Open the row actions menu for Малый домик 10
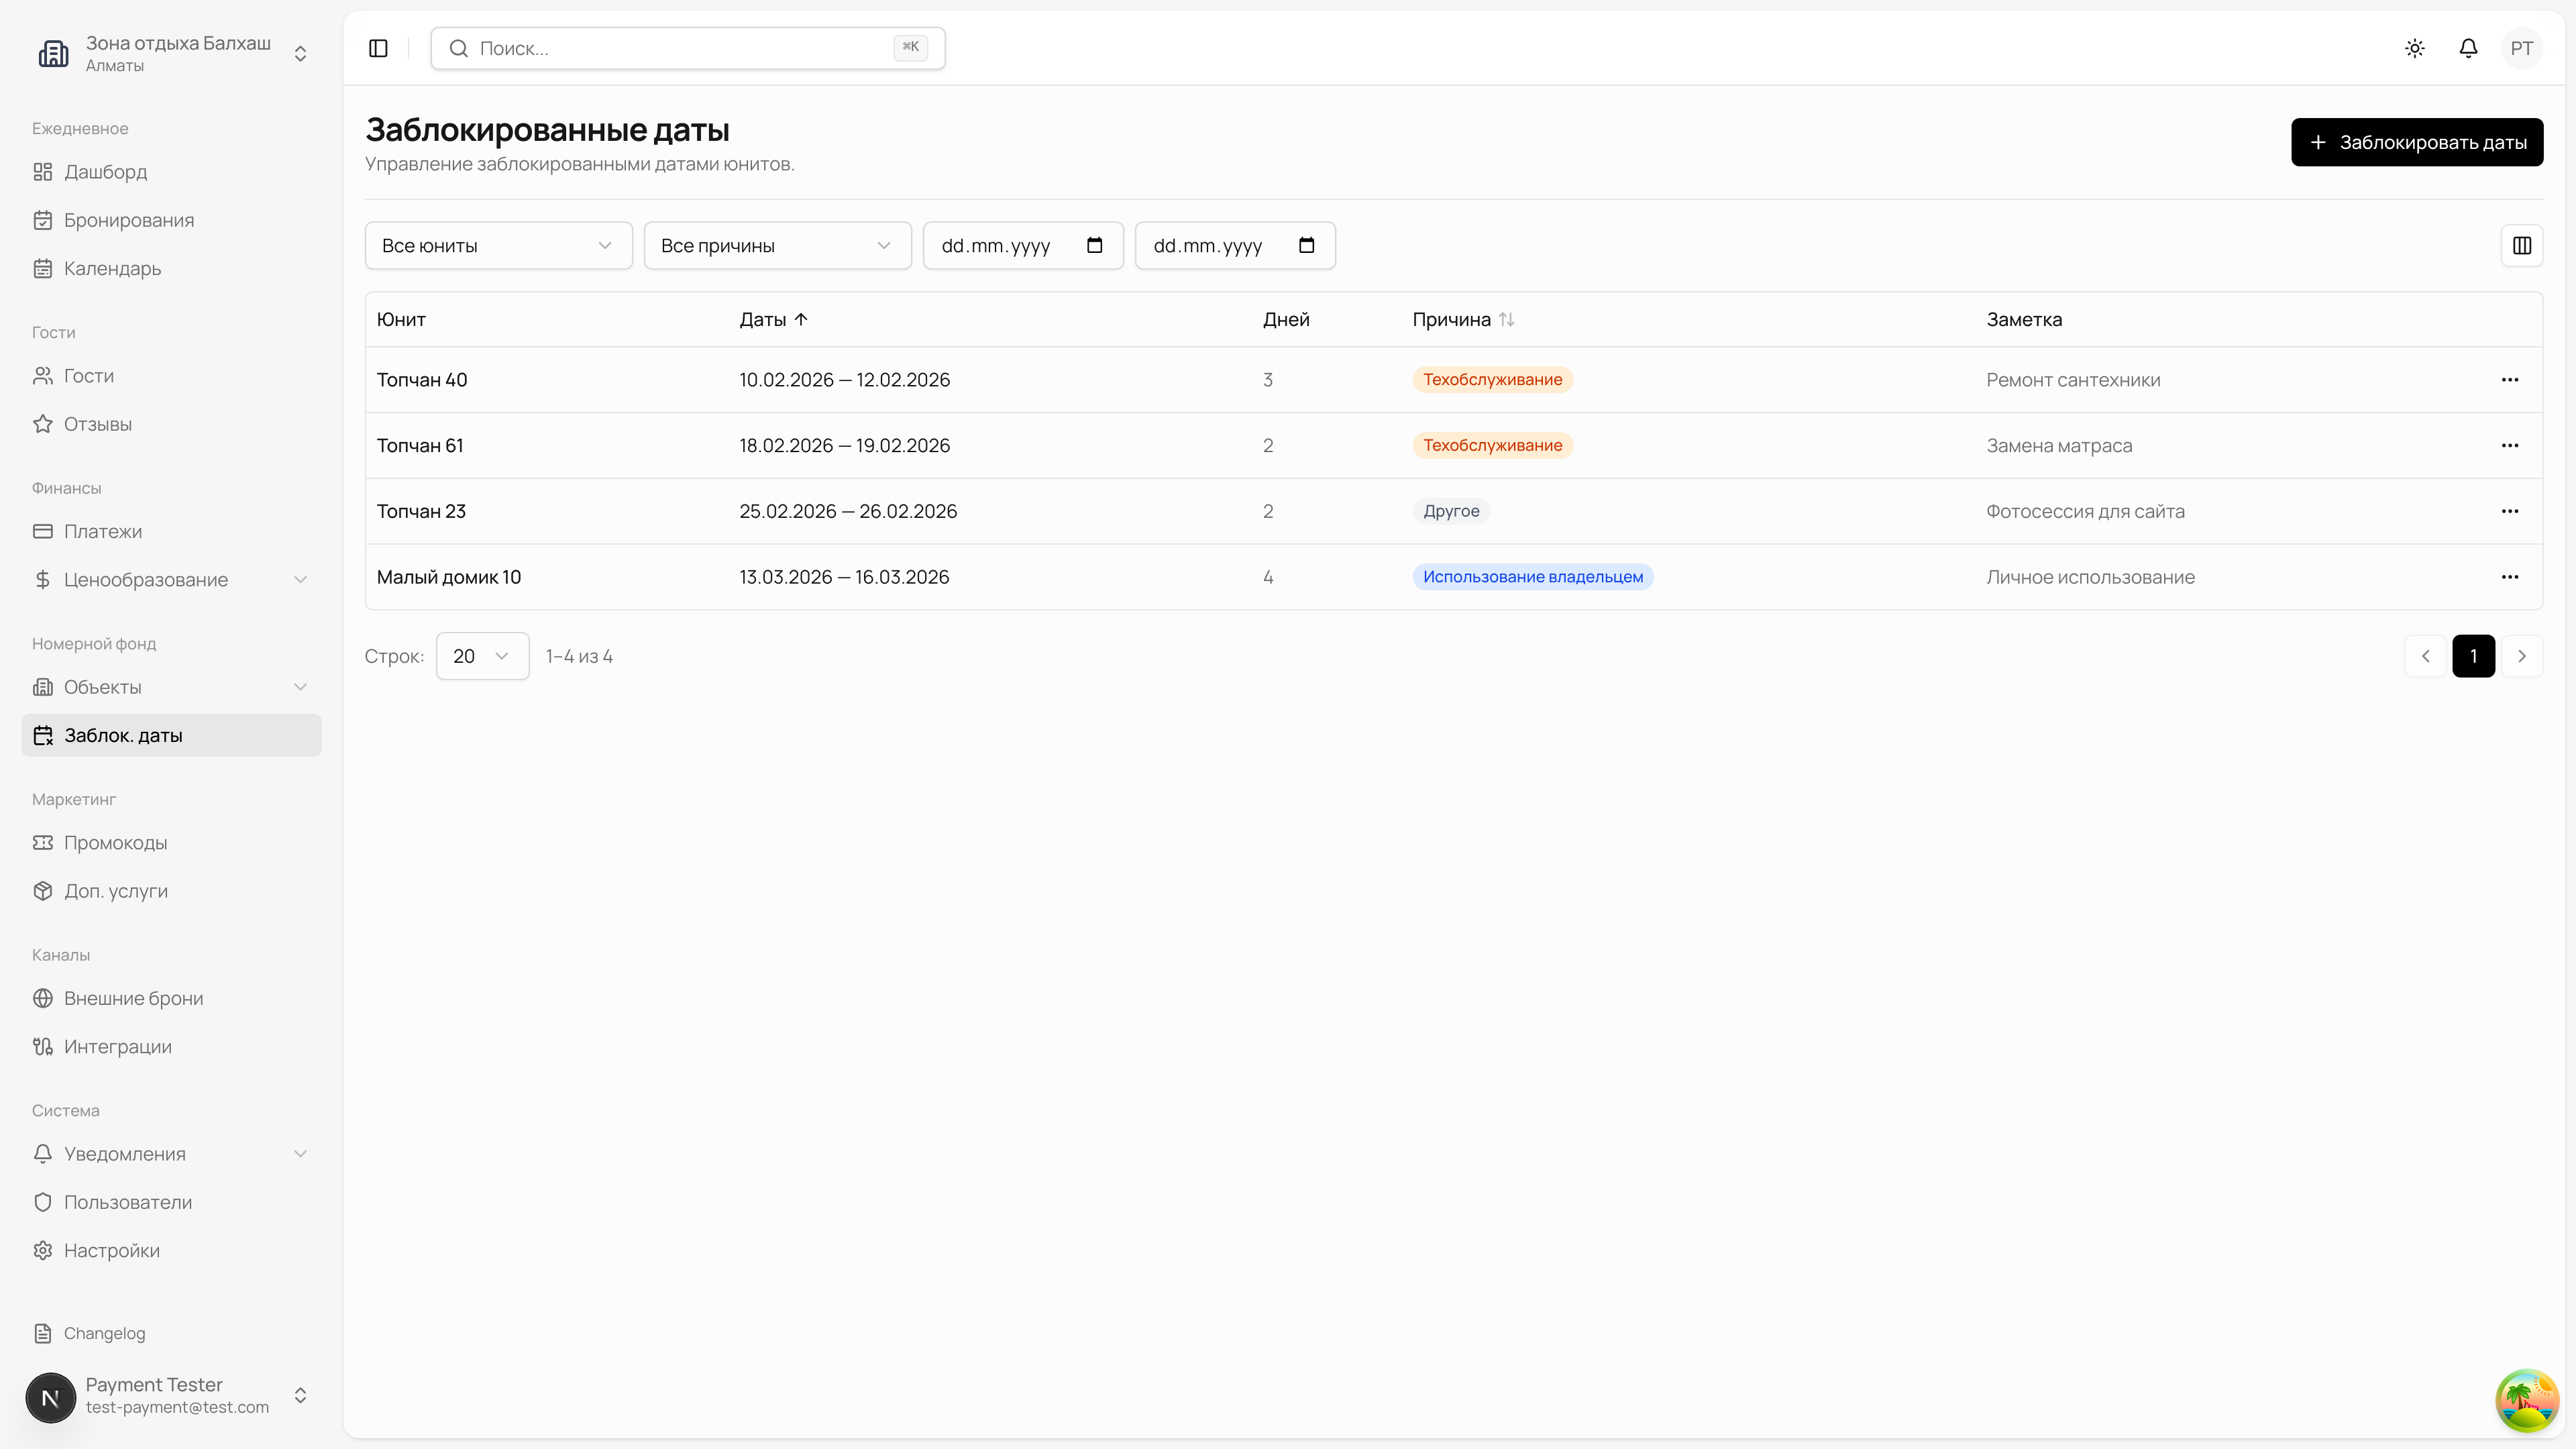The width and height of the screenshot is (2576, 1449). click(x=2509, y=577)
